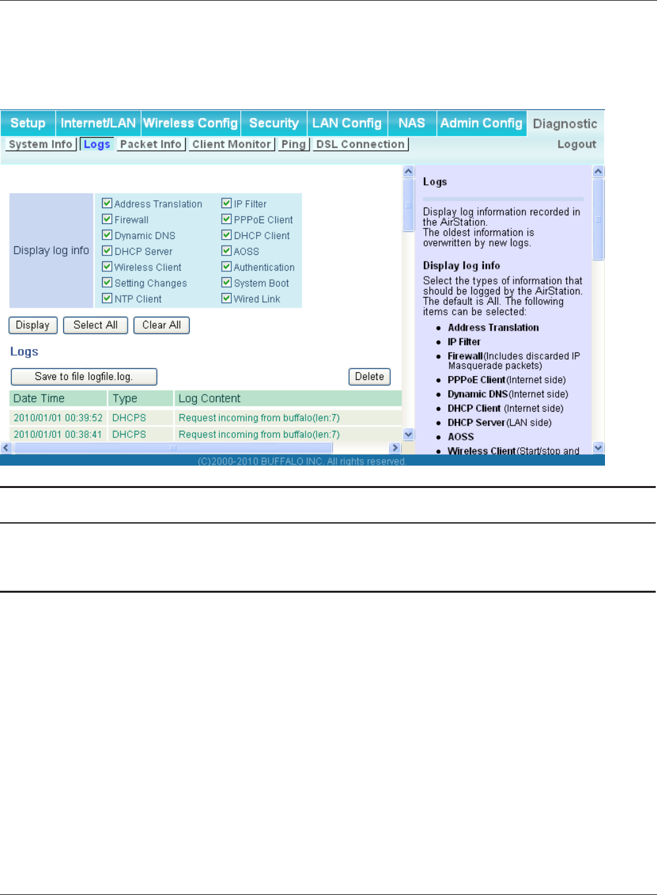Image resolution: width=657 pixels, height=895 pixels.
Task: Toggle the IP Filter checkbox
Action: (226, 203)
